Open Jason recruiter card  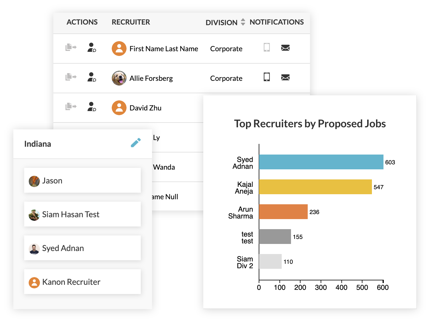pyautogui.click(x=82, y=180)
